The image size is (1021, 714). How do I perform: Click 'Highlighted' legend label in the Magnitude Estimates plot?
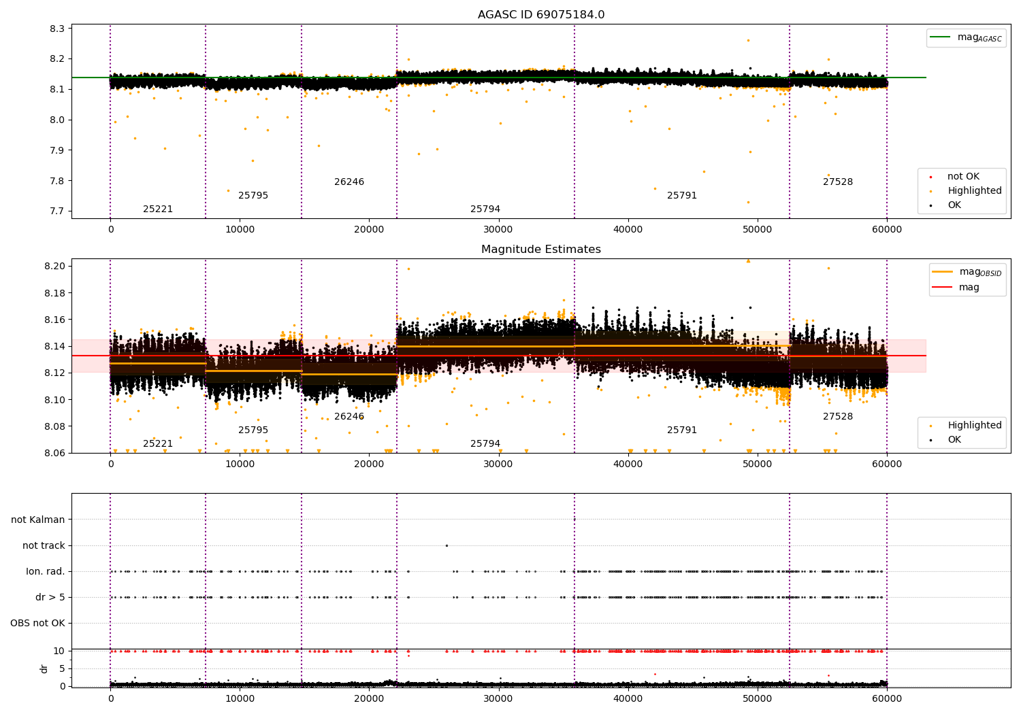[975, 426]
